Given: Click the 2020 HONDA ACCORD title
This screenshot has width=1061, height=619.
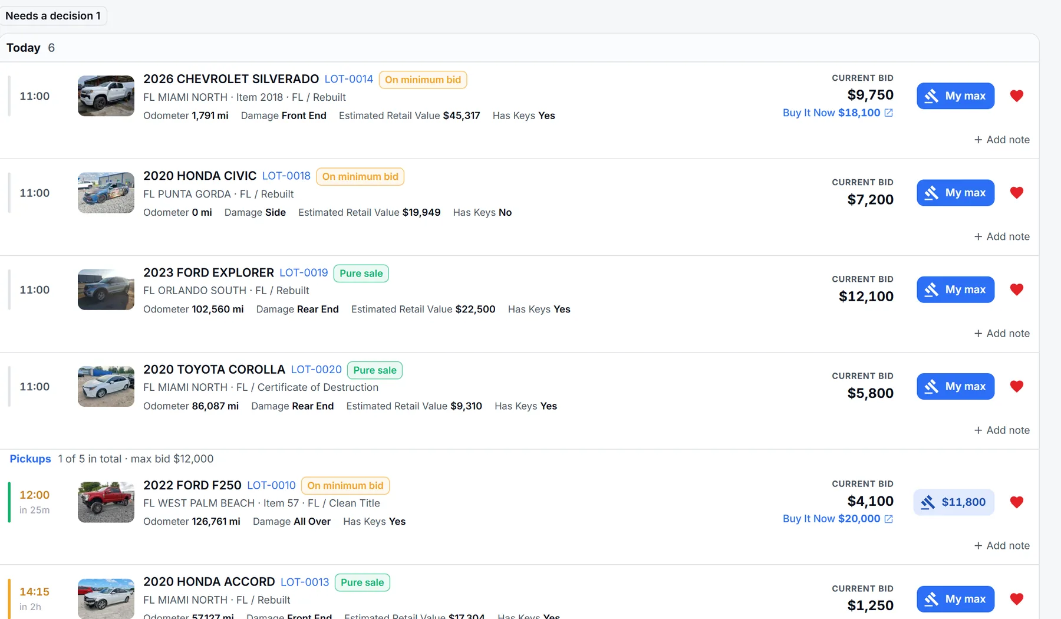Looking at the screenshot, I should click(x=209, y=582).
